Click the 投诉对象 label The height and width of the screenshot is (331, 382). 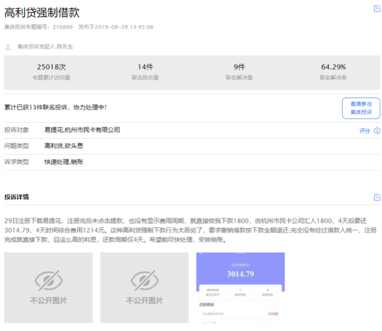point(16,130)
